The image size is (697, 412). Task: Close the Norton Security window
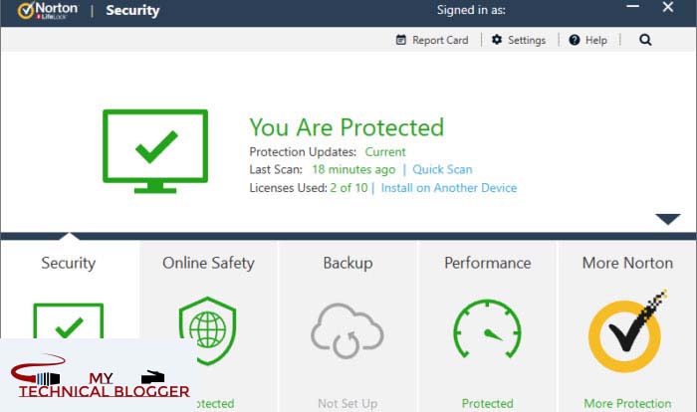pyautogui.click(x=668, y=7)
